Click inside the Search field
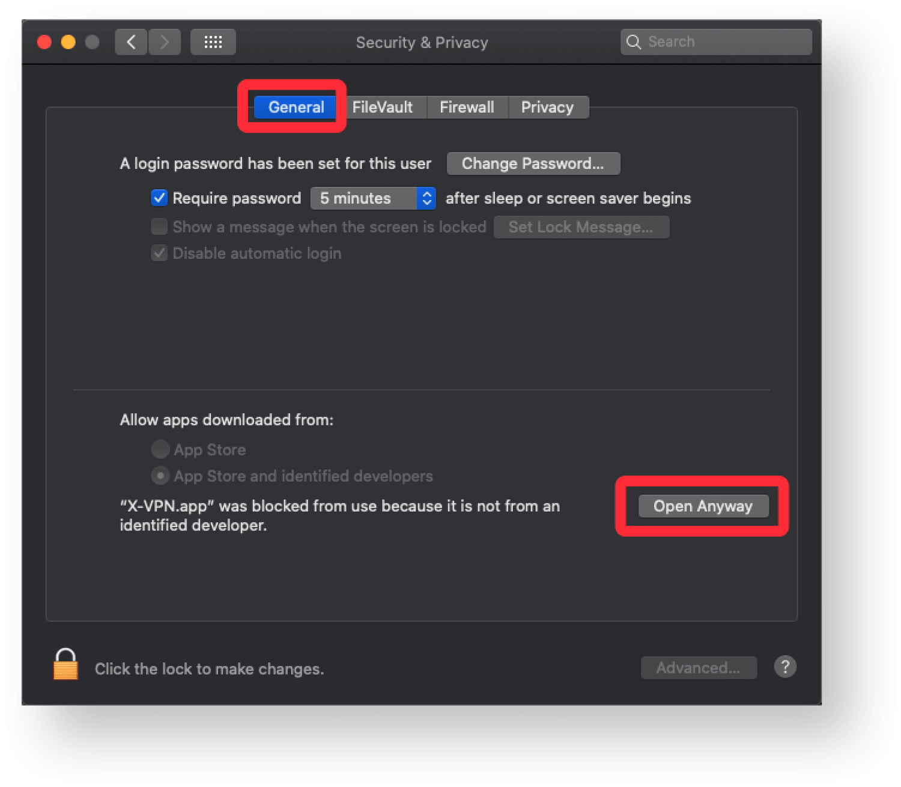 [716, 42]
